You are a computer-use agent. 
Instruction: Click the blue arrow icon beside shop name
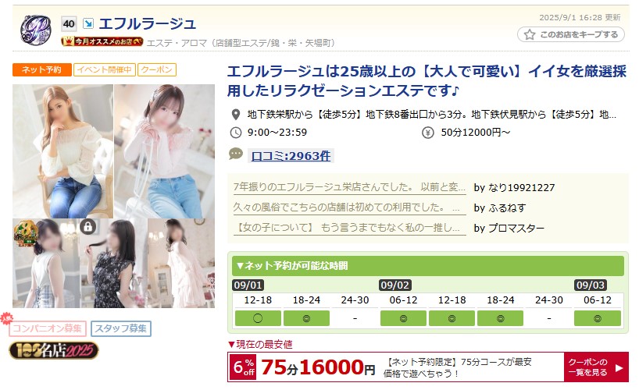(88, 23)
